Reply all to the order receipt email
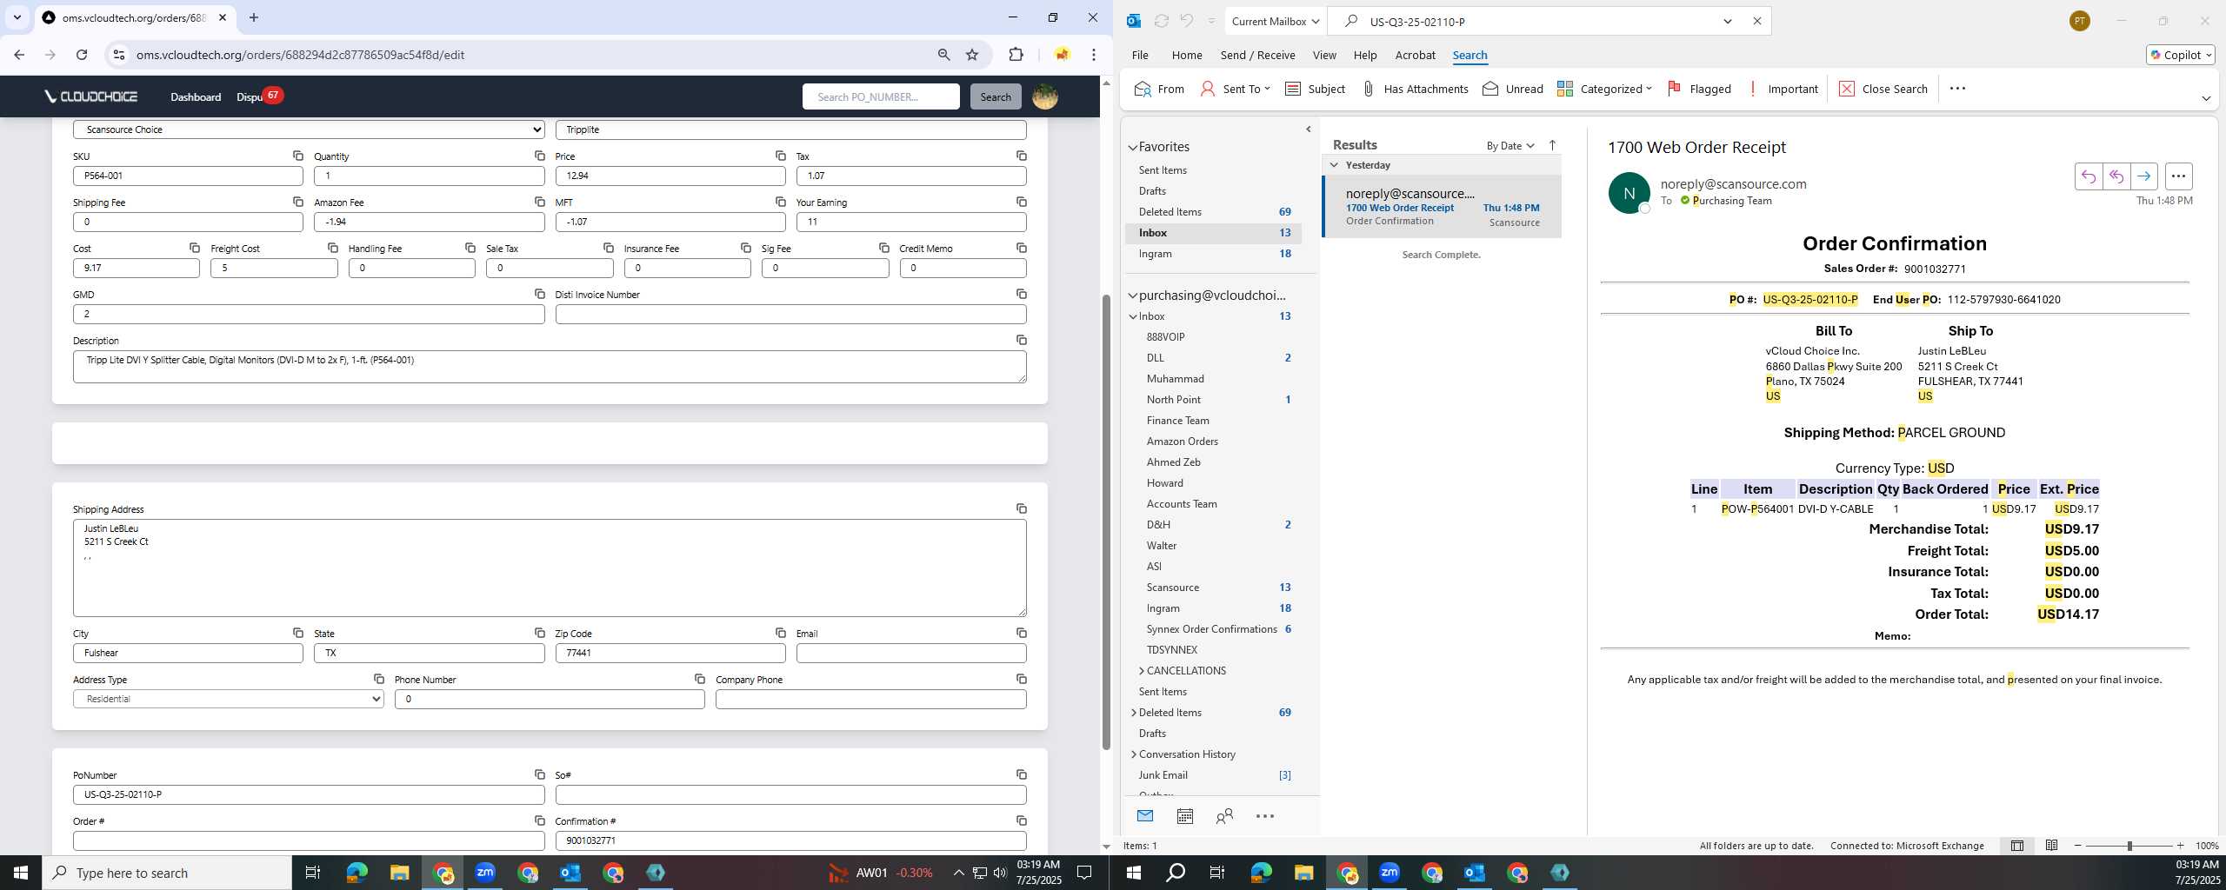This screenshot has height=890, width=2226. 2116,176
